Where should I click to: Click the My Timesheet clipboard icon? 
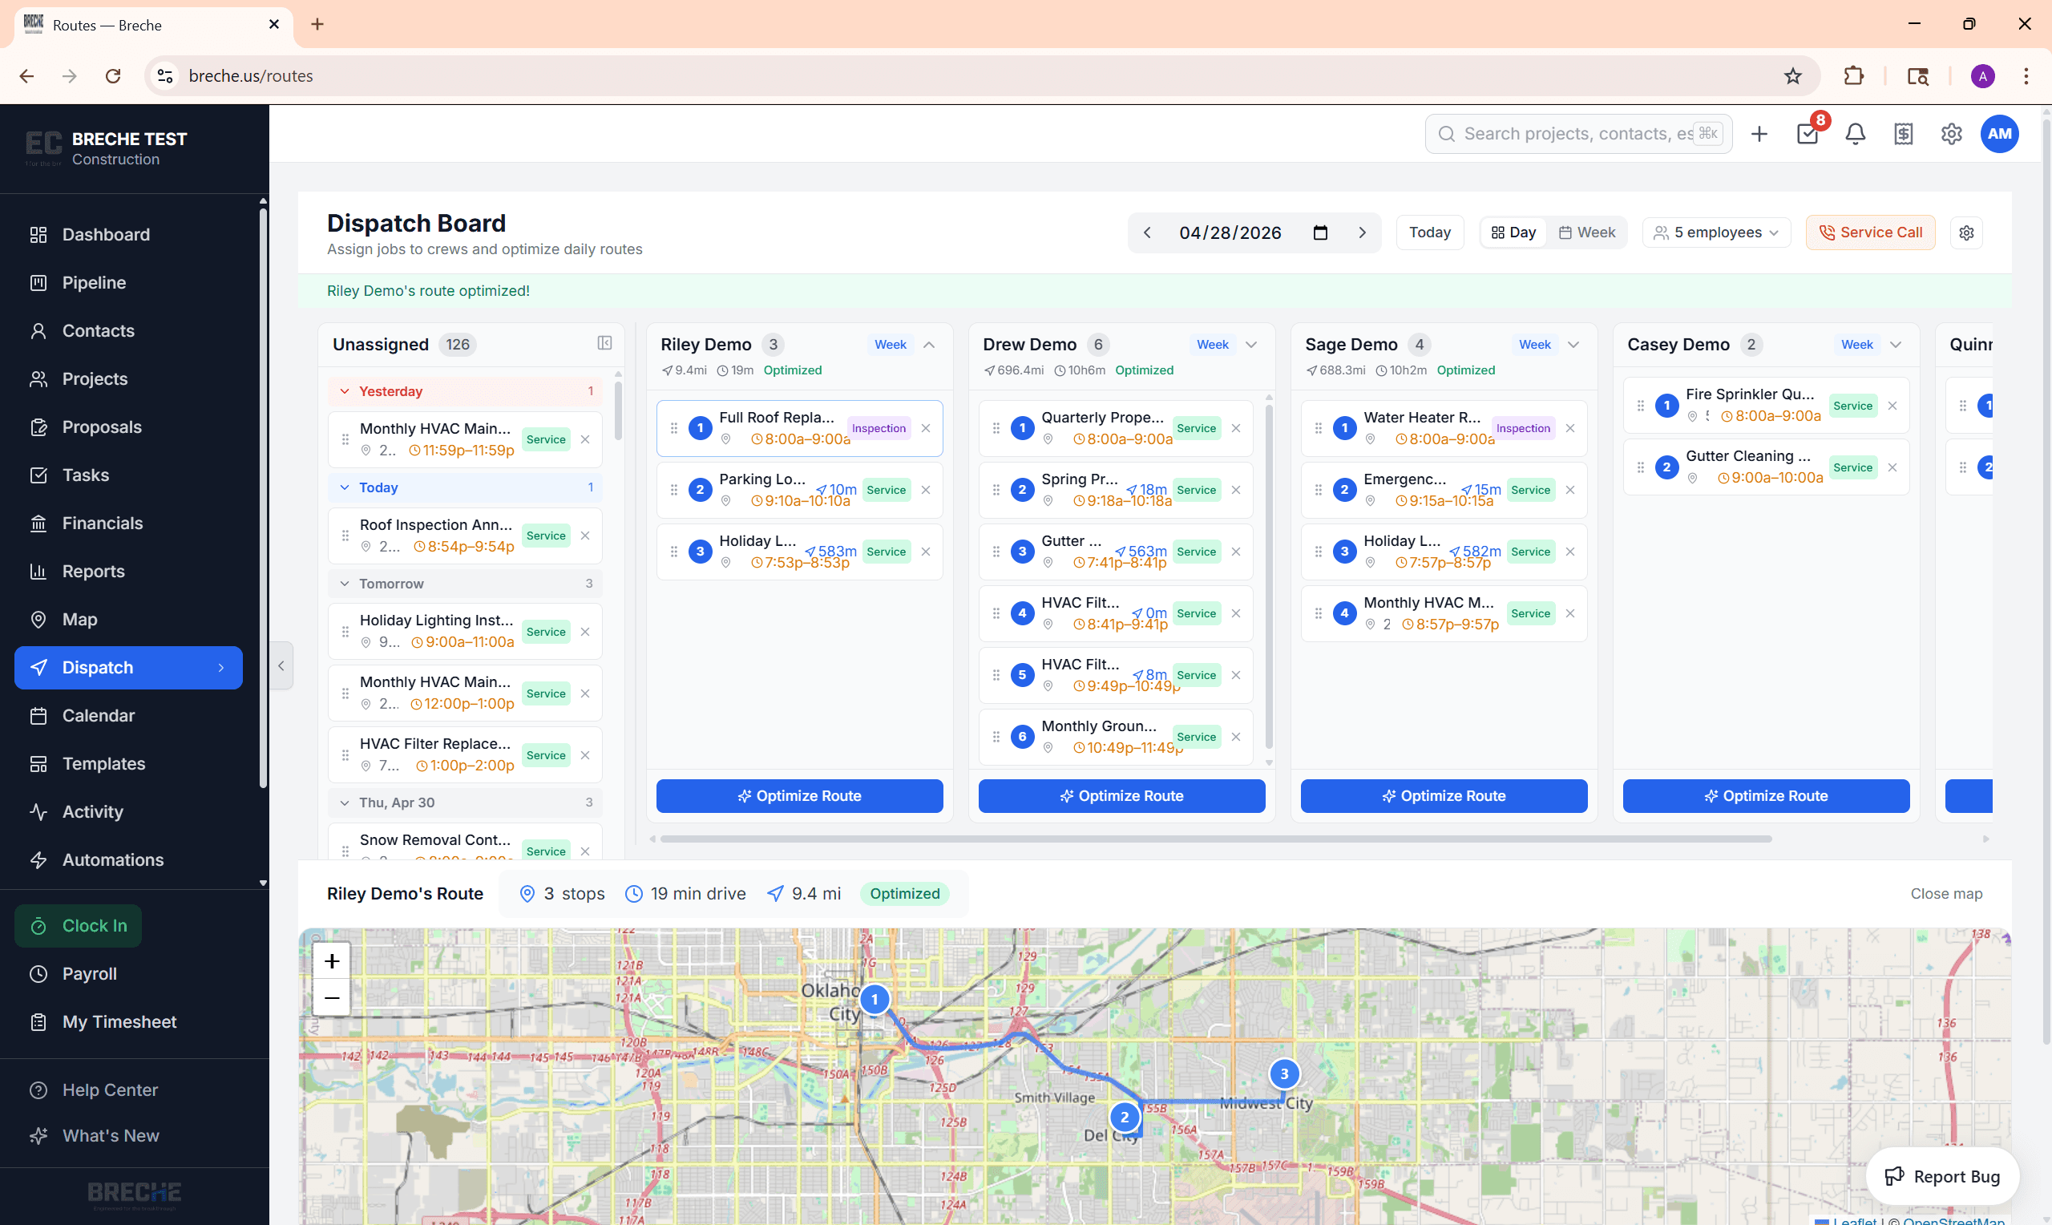tap(38, 1022)
